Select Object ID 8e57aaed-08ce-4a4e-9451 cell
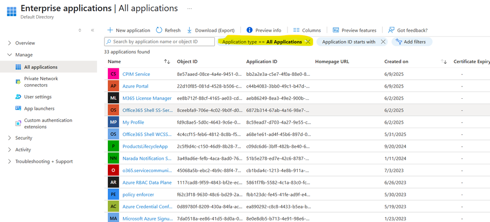 tap(209, 74)
